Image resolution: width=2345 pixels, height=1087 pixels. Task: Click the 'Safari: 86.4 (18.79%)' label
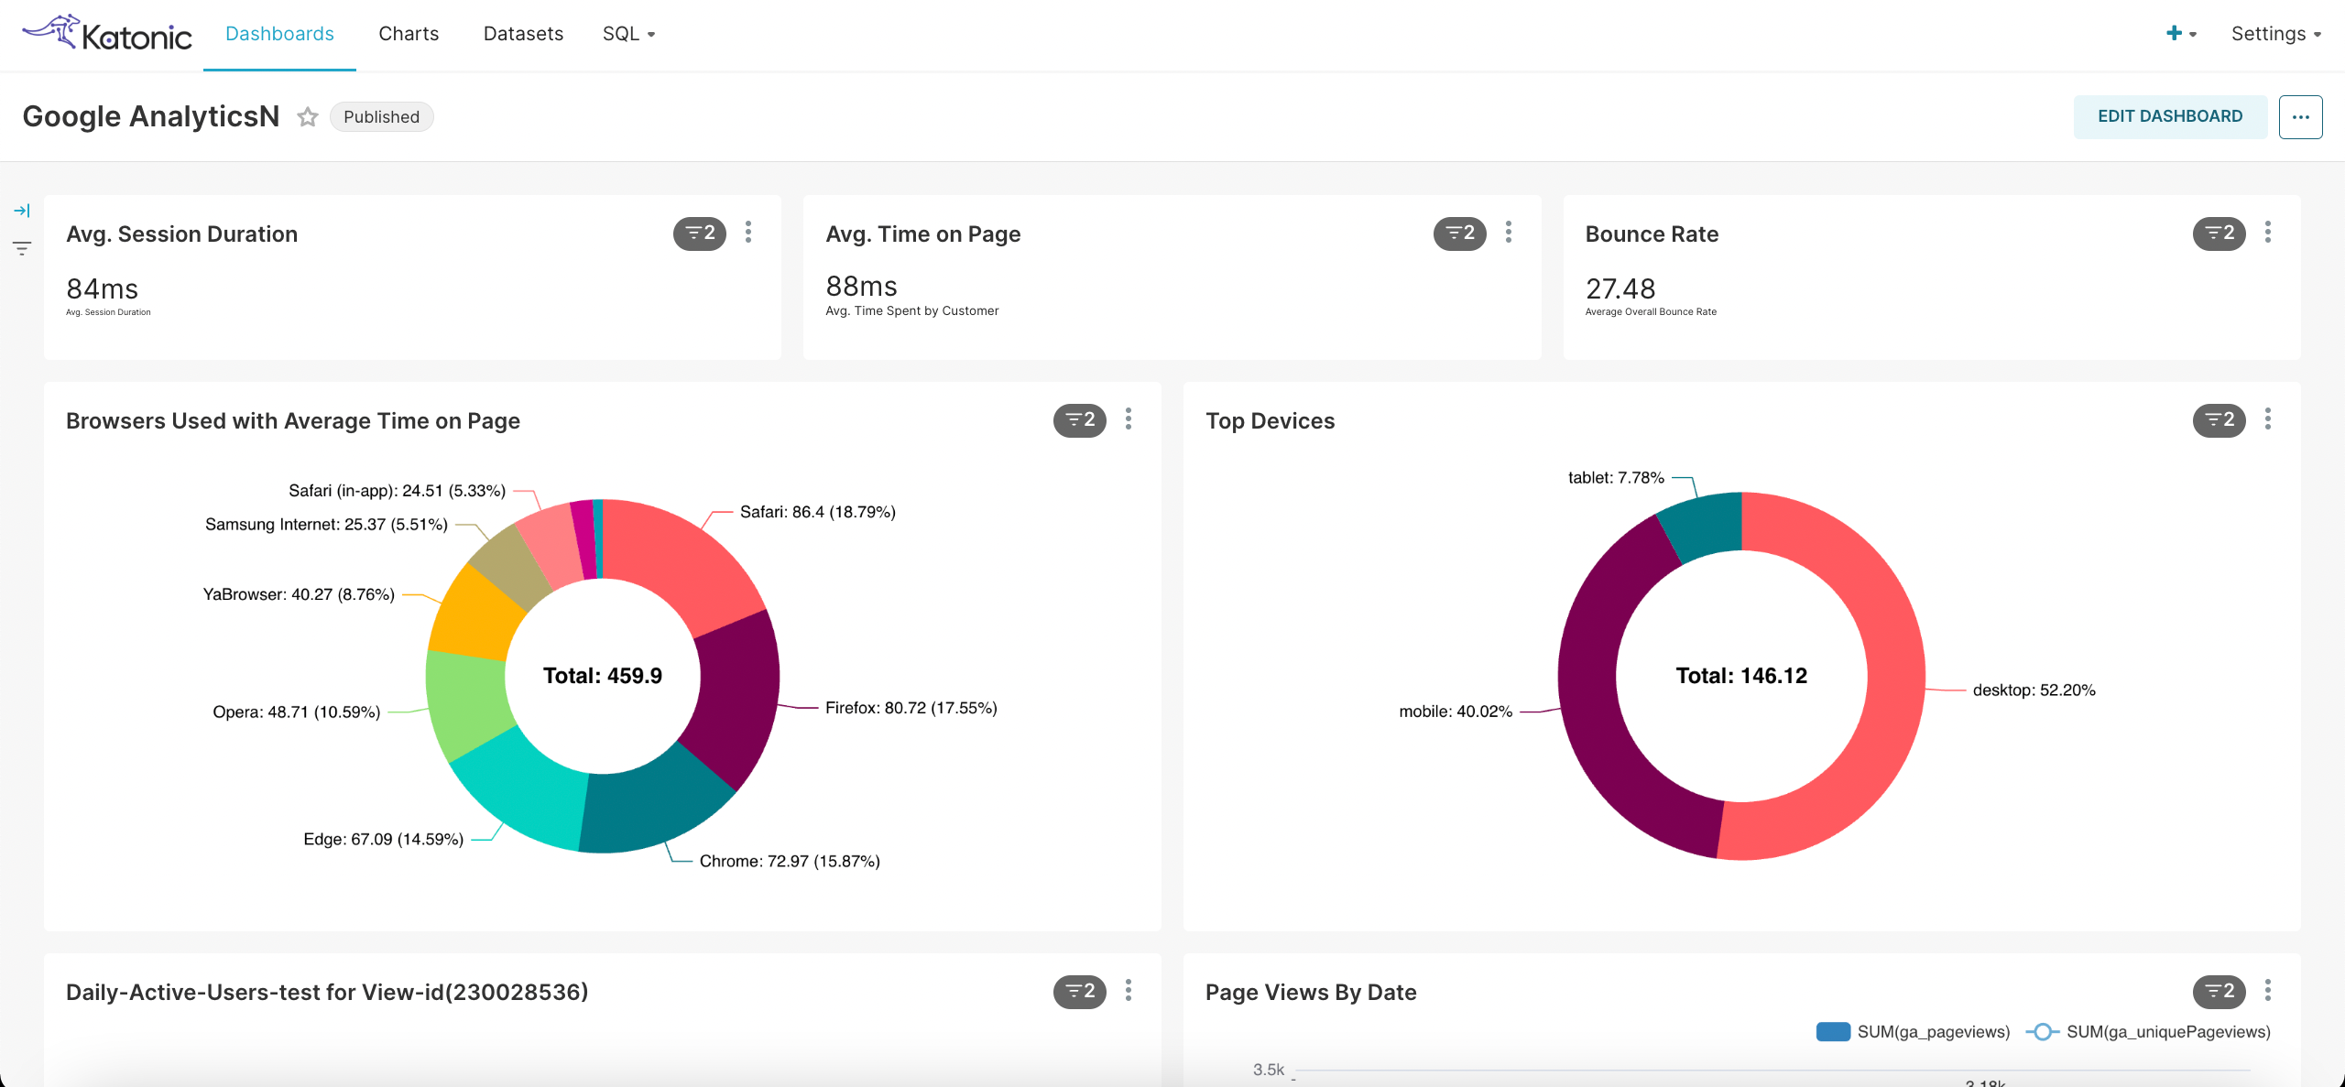click(817, 512)
